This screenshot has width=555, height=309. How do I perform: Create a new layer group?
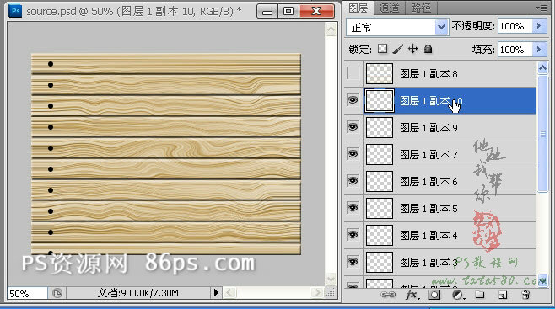coord(480,295)
